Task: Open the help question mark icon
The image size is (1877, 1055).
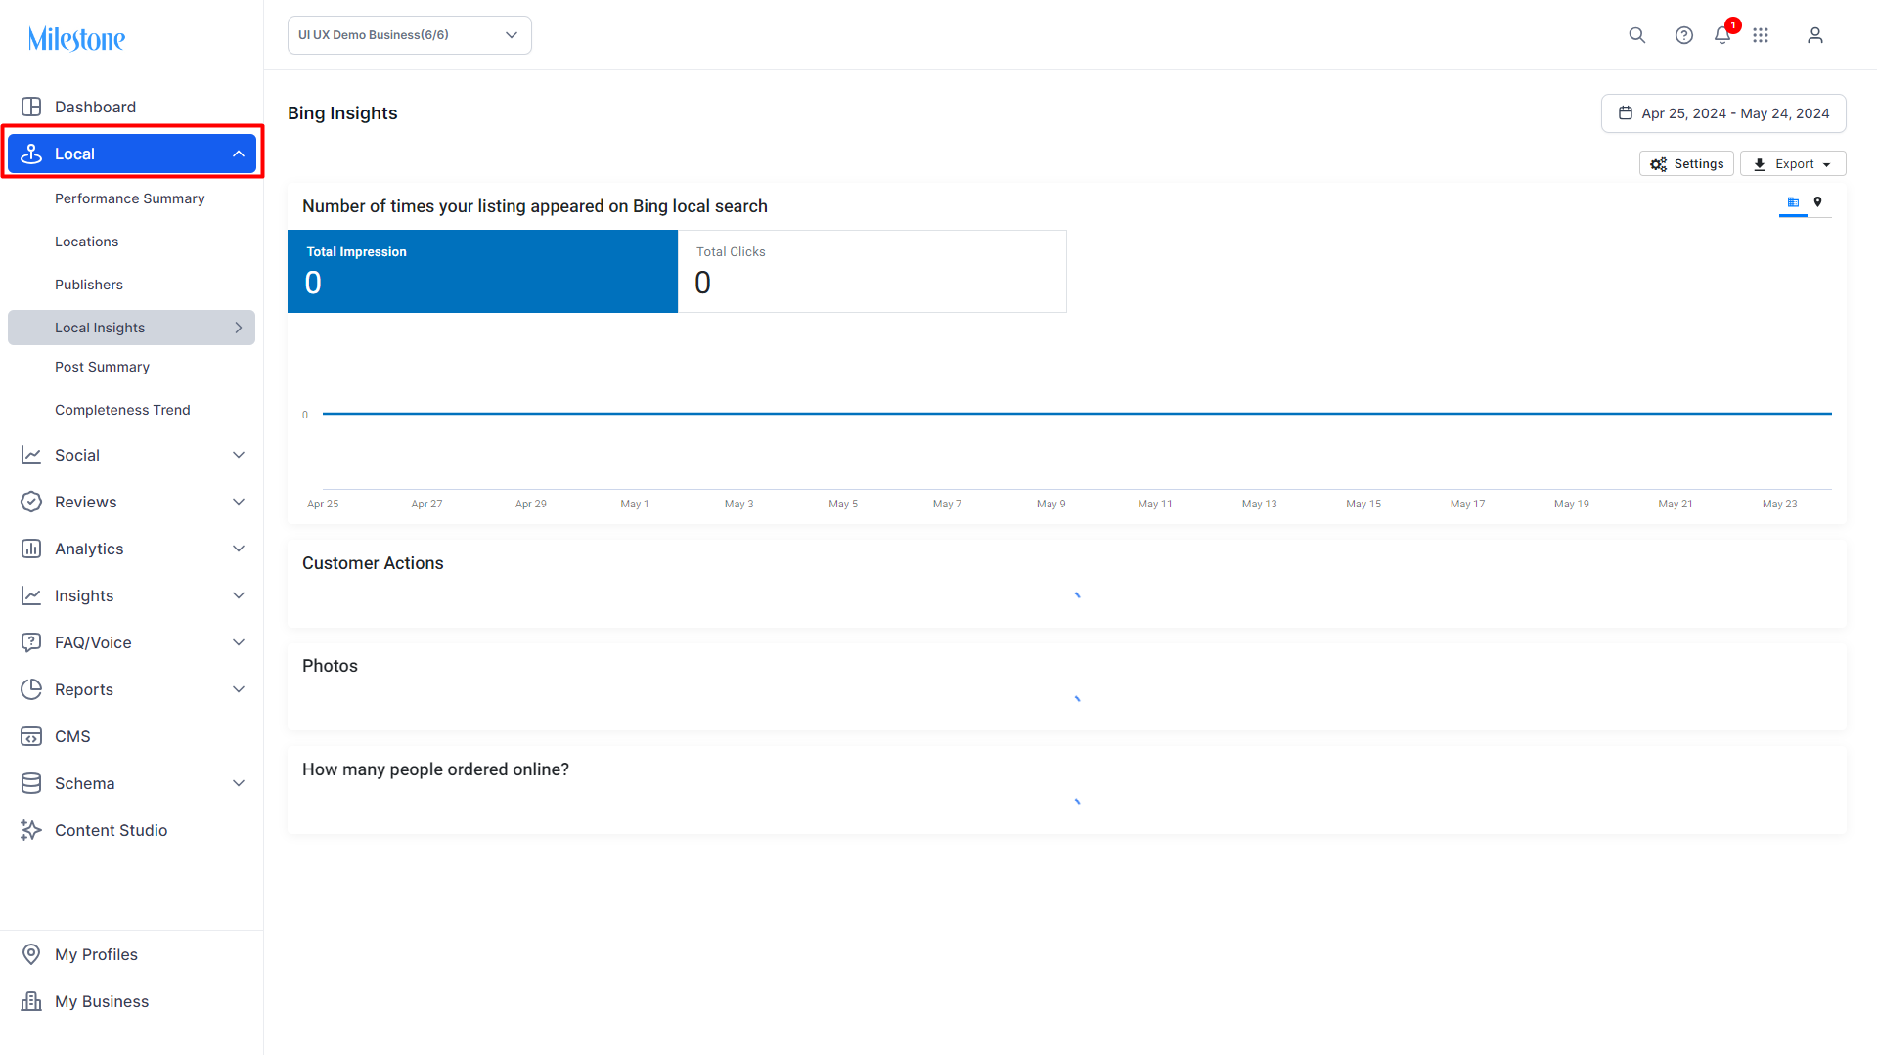Action: tap(1683, 35)
